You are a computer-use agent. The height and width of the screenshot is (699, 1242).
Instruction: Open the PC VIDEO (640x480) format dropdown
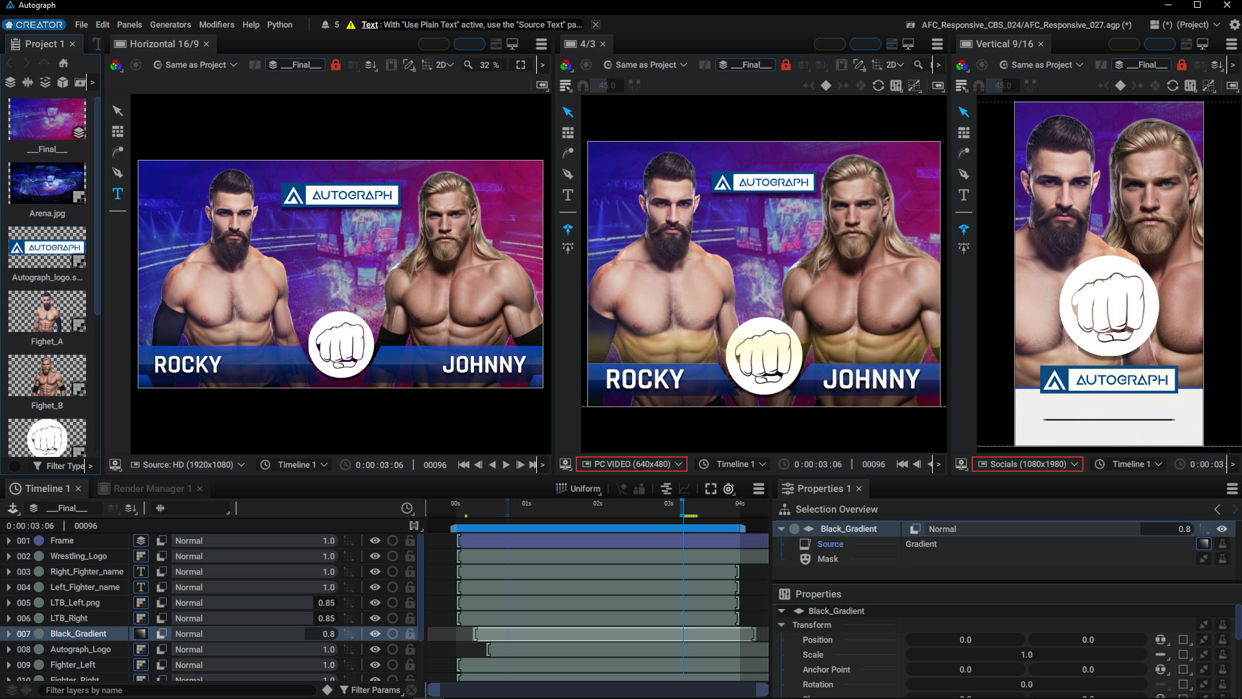click(631, 464)
